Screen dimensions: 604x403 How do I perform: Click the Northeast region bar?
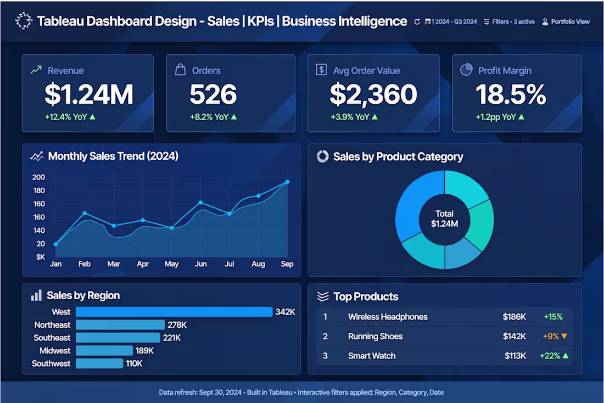pyautogui.click(x=120, y=325)
